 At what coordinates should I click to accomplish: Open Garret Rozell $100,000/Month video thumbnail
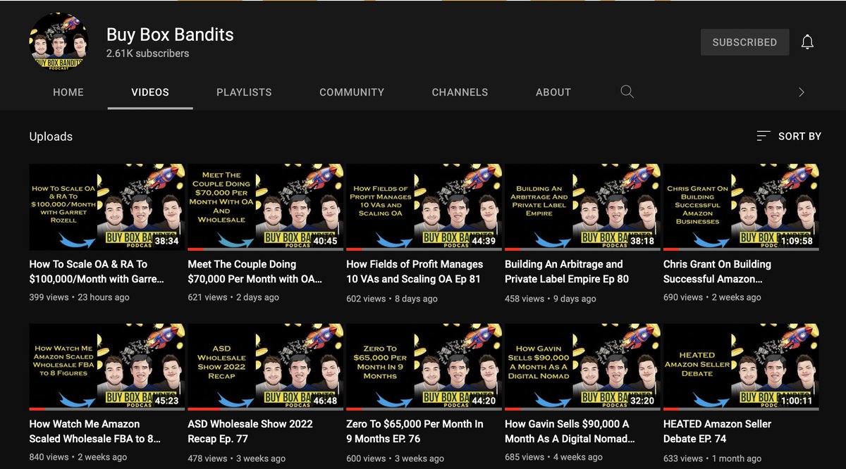(x=107, y=207)
